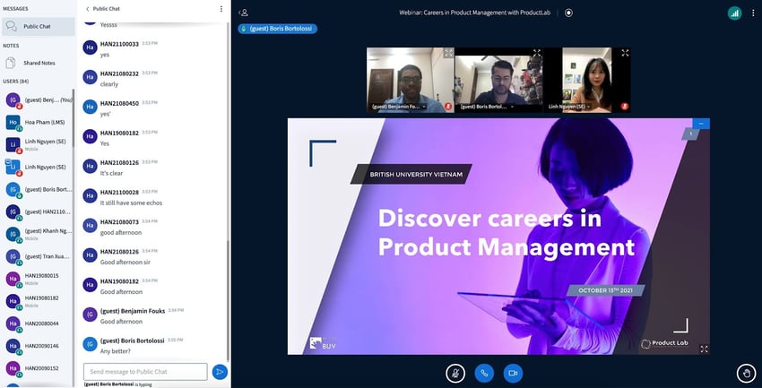Click user (guest) HAN2110... entry
The height and width of the screenshot is (388, 762).
coord(38,211)
